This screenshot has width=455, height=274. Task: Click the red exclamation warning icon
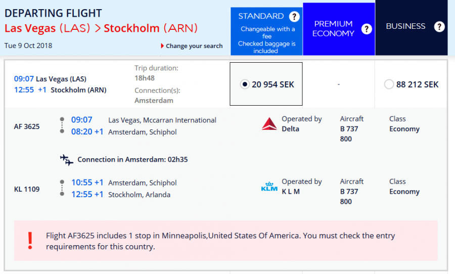[30, 241]
